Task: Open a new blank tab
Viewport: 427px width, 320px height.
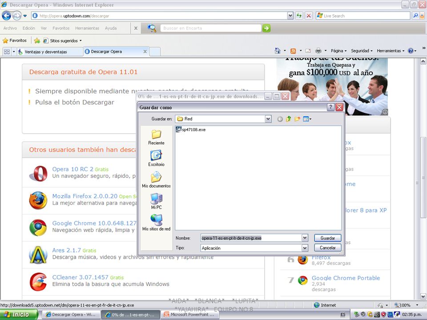Action: coord(155,52)
